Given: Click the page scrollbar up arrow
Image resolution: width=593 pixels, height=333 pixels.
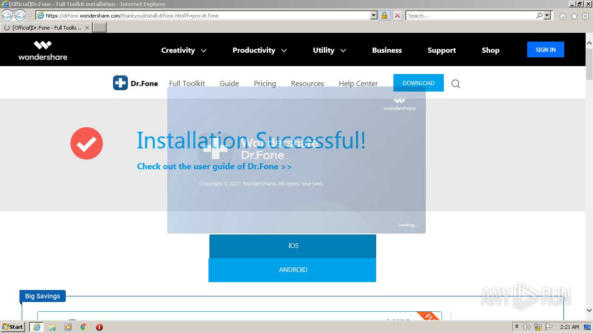Looking at the screenshot, I should click(589, 43).
